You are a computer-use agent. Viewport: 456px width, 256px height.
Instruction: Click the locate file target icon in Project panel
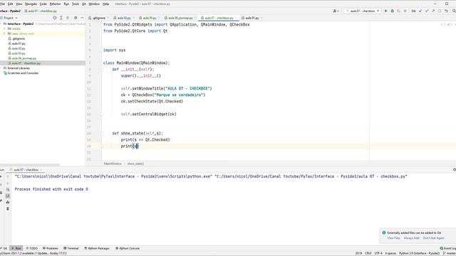[54, 18]
